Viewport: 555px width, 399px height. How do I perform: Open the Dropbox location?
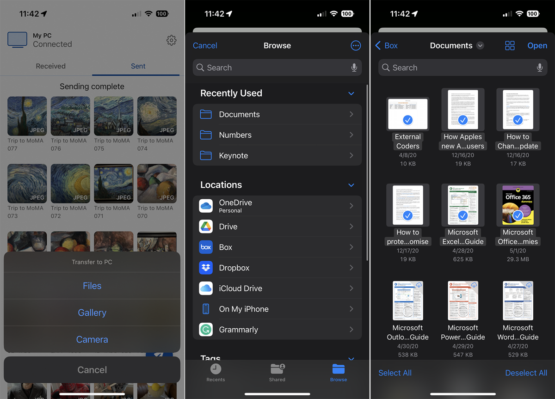[x=277, y=268]
